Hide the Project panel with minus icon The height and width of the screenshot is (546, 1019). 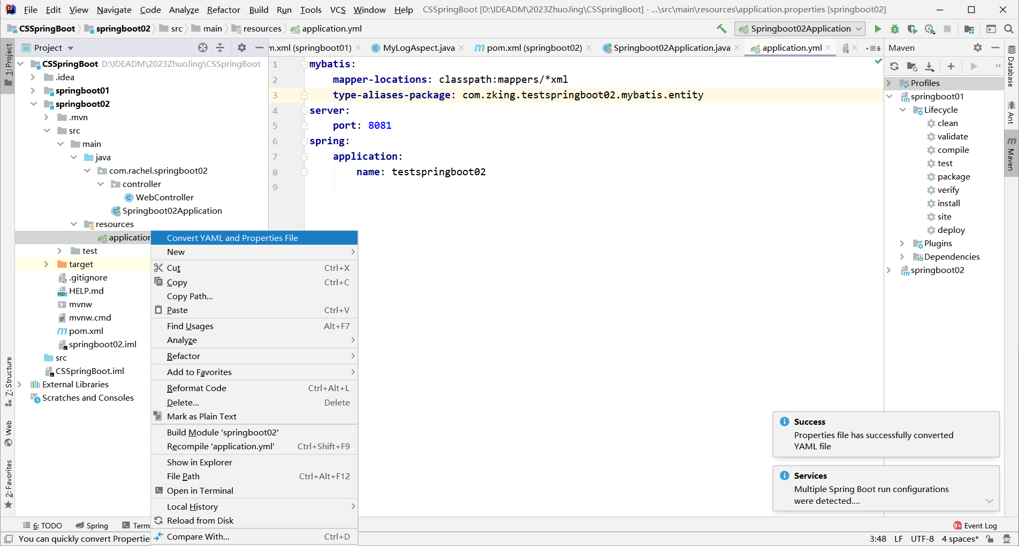[260, 48]
